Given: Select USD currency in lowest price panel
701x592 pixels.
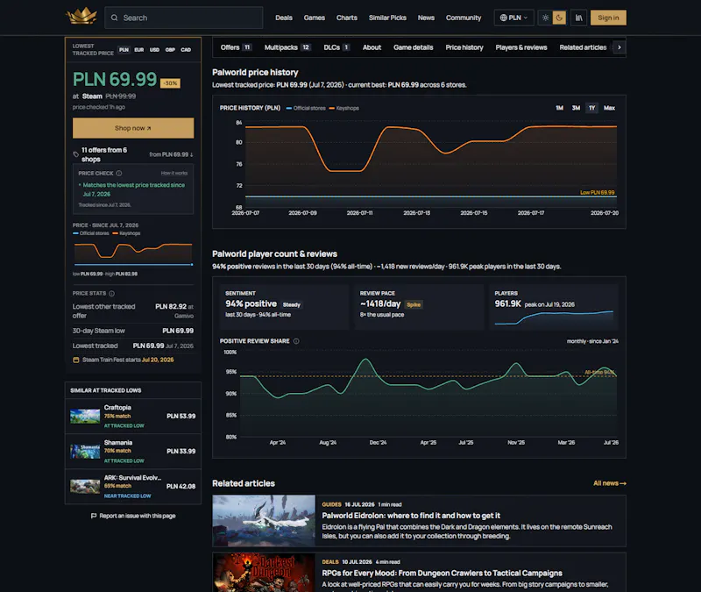Looking at the screenshot, I should pyautogui.click(x=154, y=50).
